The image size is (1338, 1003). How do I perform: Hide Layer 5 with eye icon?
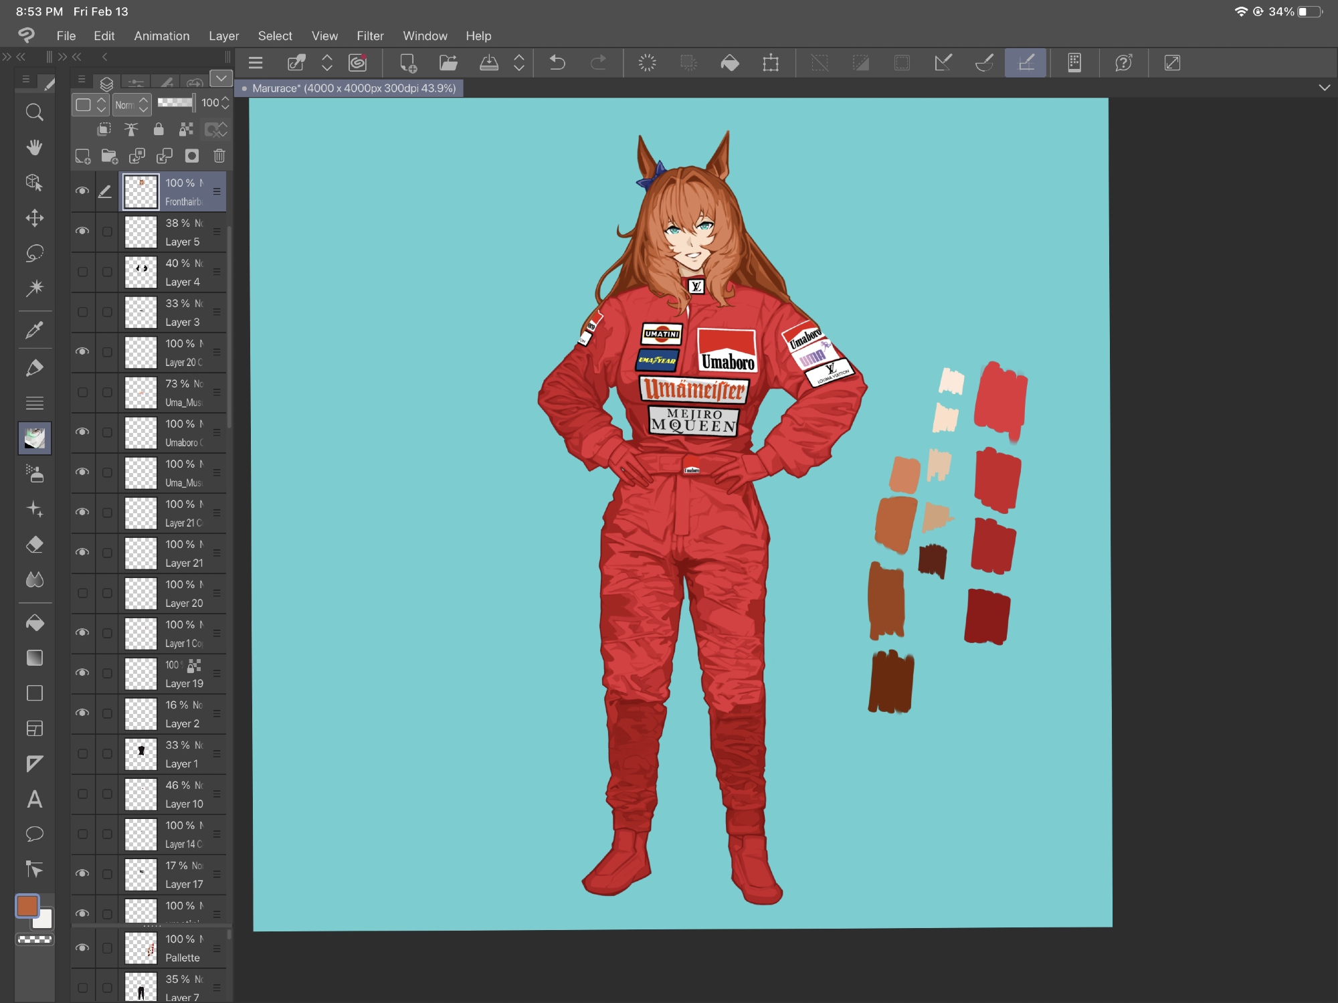click(x=82, y=232)
